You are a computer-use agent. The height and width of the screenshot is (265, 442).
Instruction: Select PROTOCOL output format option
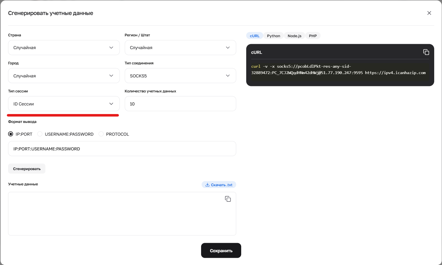tap(101, 134)
